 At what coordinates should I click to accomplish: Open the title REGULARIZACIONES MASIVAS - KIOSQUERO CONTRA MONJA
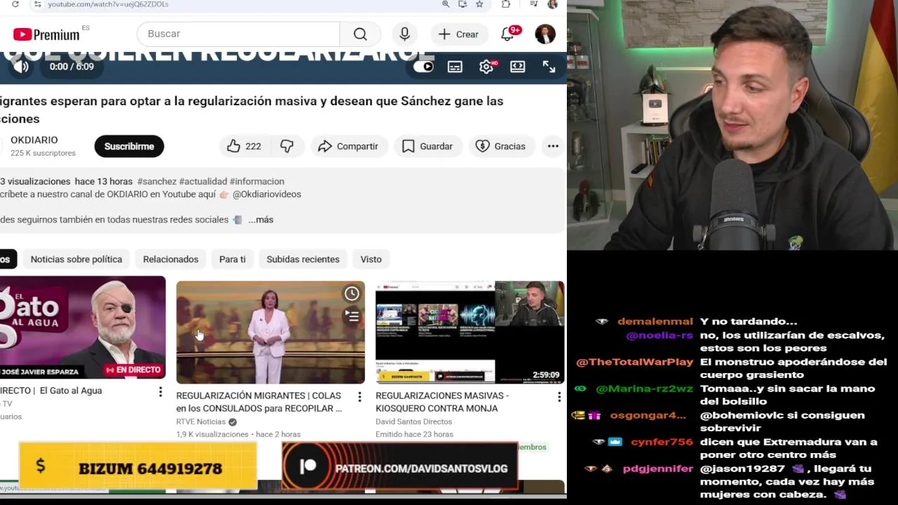[442, 402]
